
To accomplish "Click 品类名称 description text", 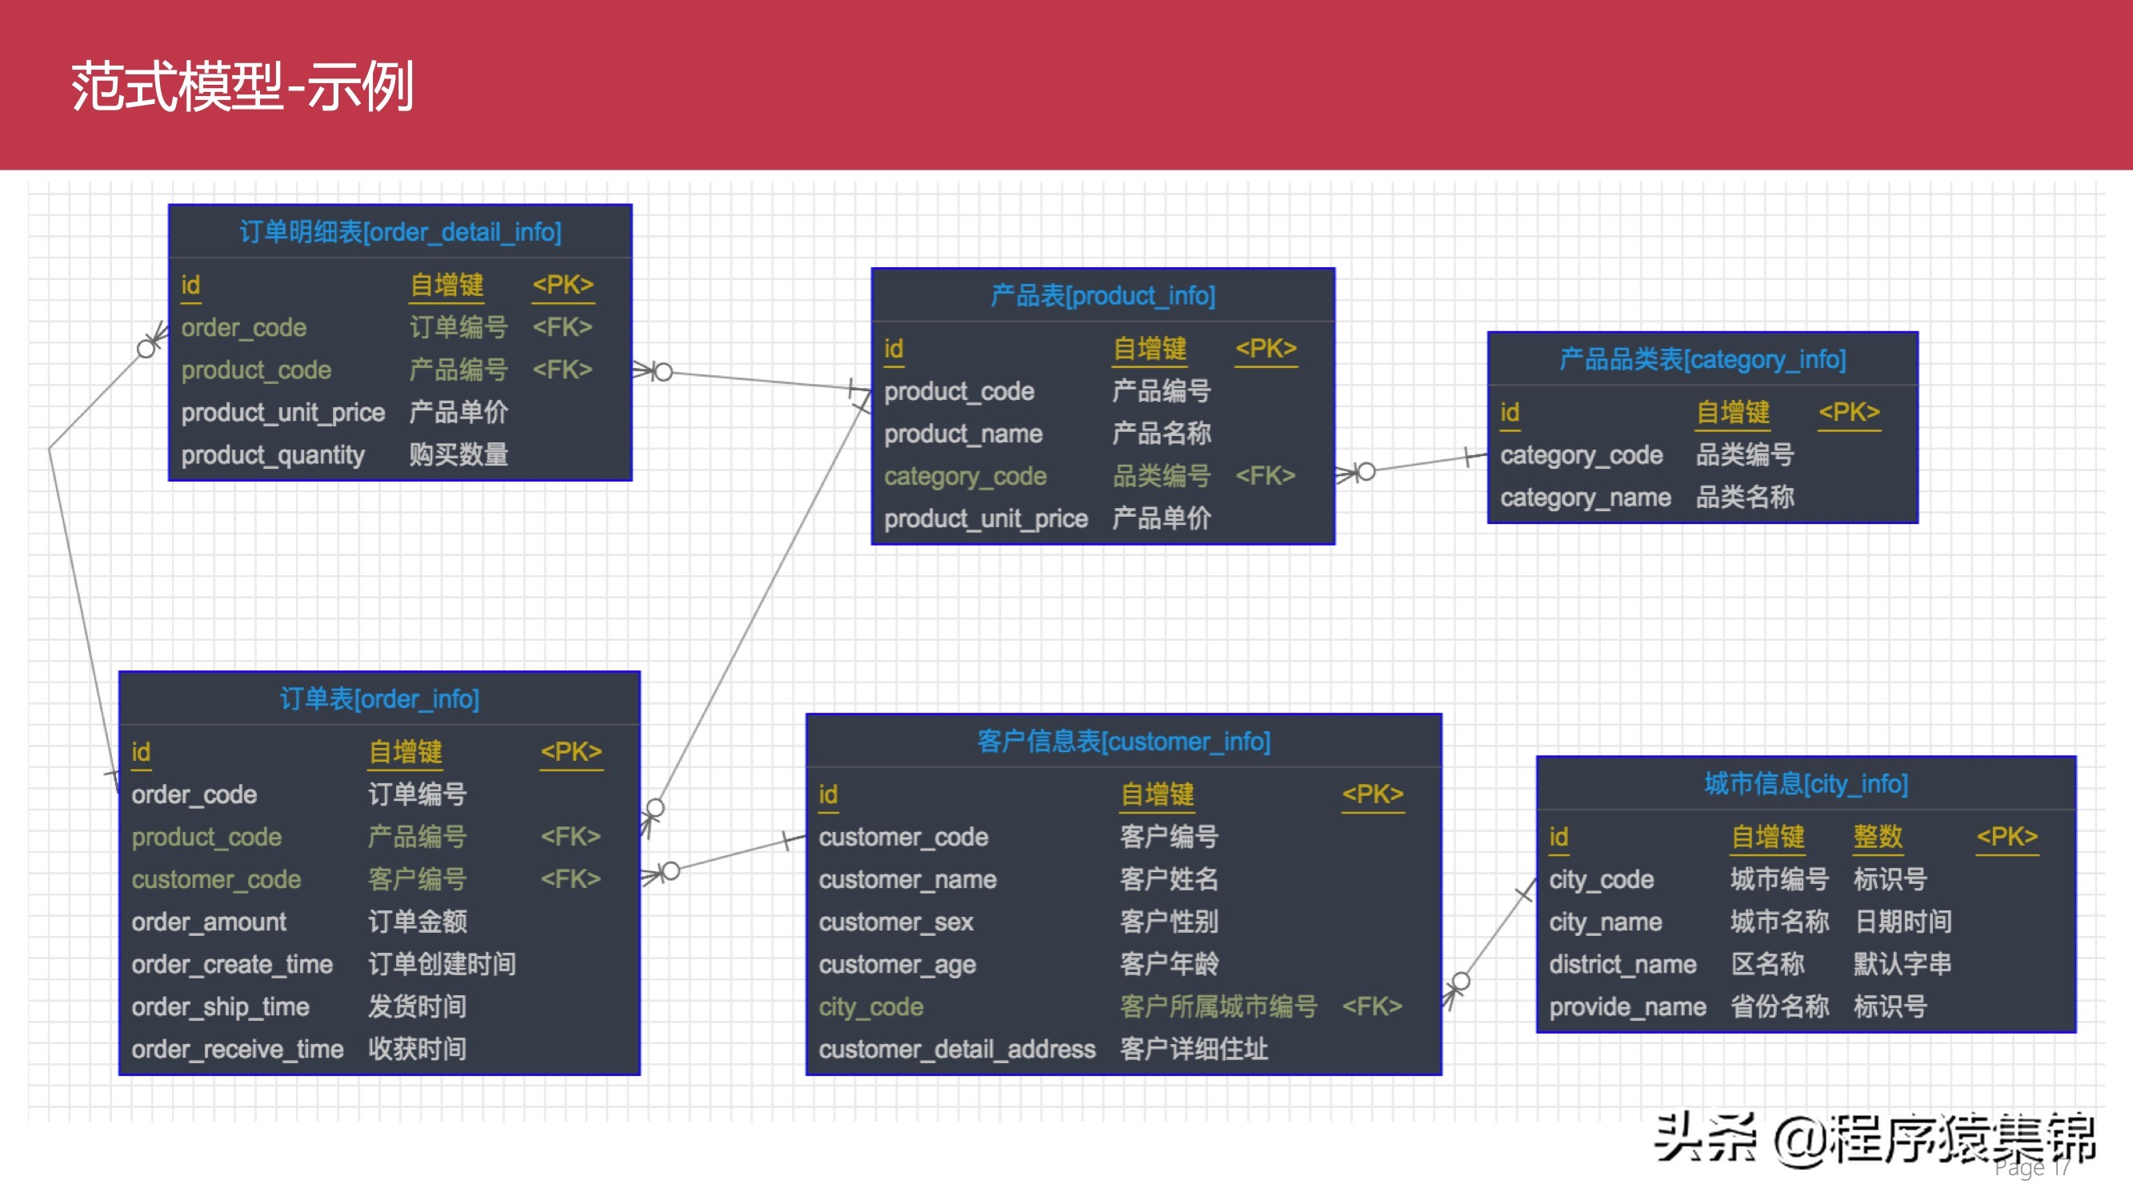I will (1745, 497).
